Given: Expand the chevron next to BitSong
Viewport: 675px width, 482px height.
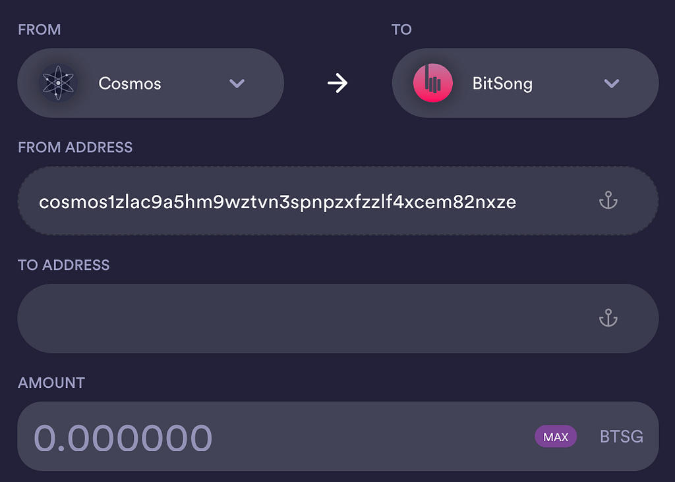Looking at the screenshot, I should pos(612,84).
